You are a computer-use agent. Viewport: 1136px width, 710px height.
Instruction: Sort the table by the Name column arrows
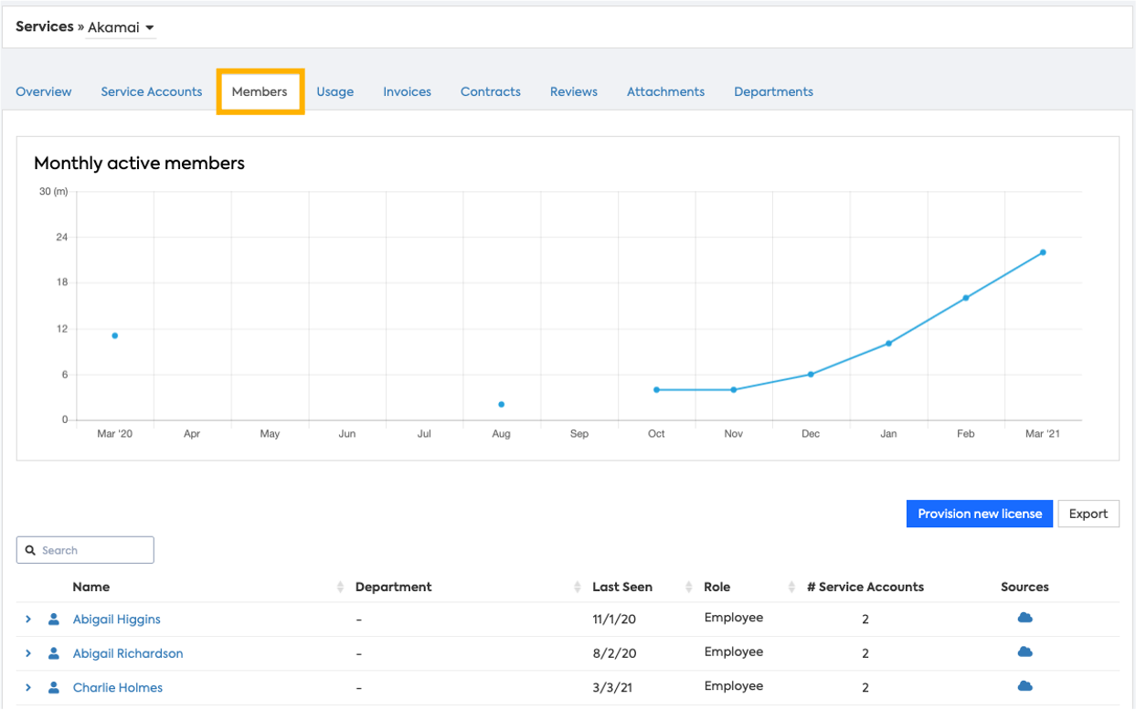[x=341, y=588]
